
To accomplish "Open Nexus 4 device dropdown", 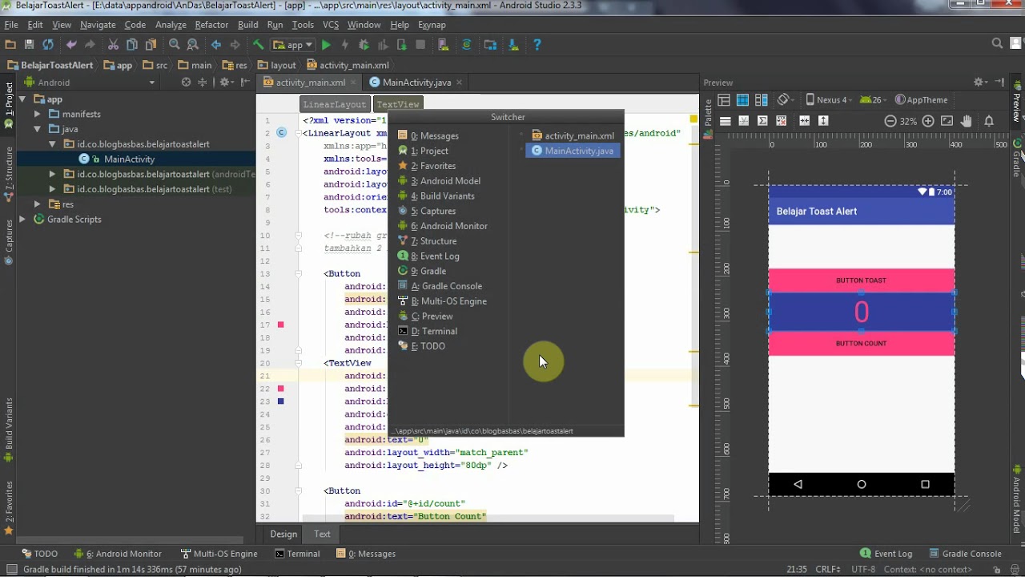I will [829, 100].
